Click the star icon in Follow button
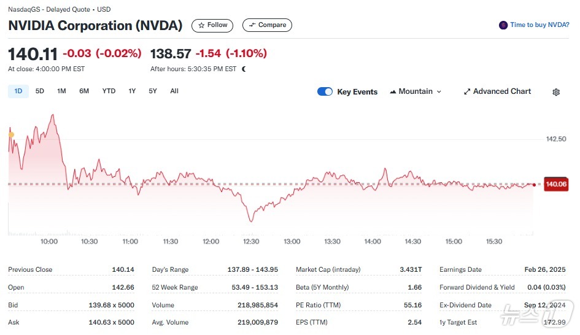This screenshot has width=580, height=335. (201, 25)
